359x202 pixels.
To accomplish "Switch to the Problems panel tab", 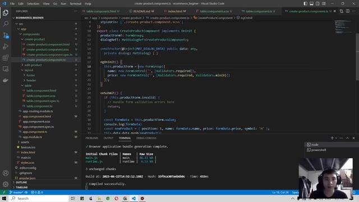I will coord(92,138).
